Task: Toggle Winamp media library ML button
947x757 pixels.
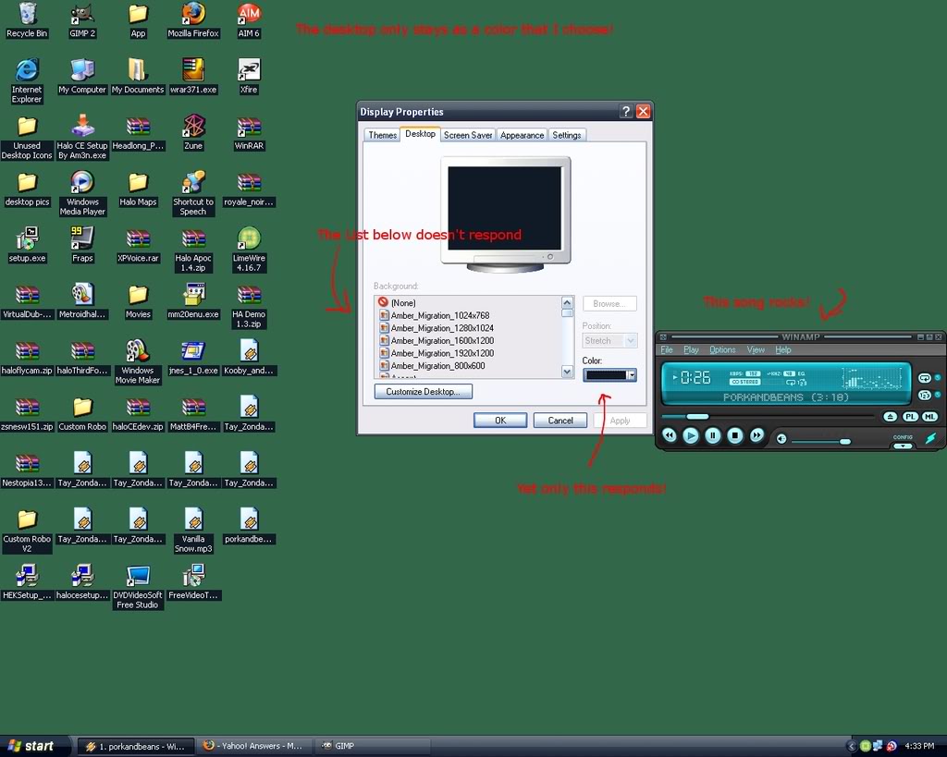Action: [x=929, y=417]
